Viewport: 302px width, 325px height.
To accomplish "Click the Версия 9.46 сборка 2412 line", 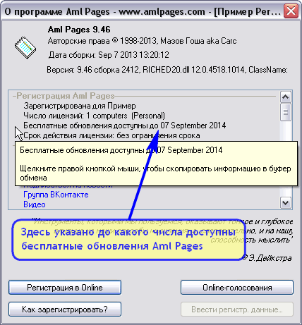I will coord(167,70).
